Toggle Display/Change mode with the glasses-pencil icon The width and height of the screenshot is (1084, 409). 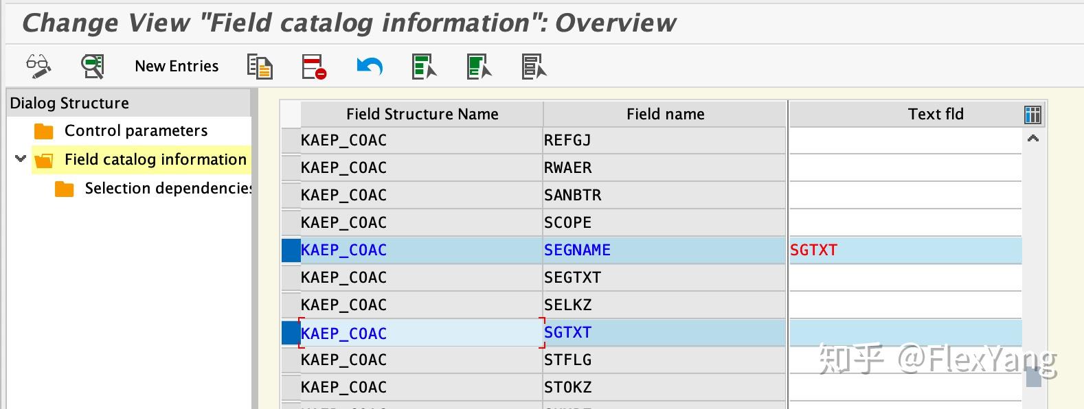coord(38,67)
